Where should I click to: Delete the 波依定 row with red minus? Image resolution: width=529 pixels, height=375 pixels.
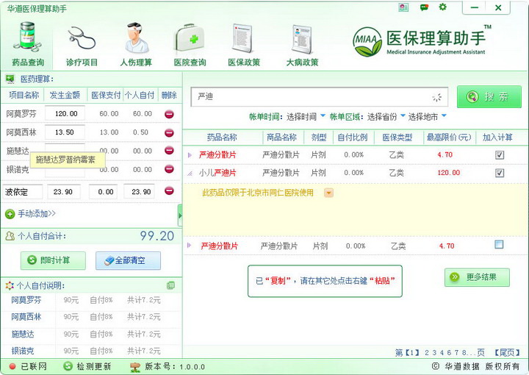click(x=169, y=190)
